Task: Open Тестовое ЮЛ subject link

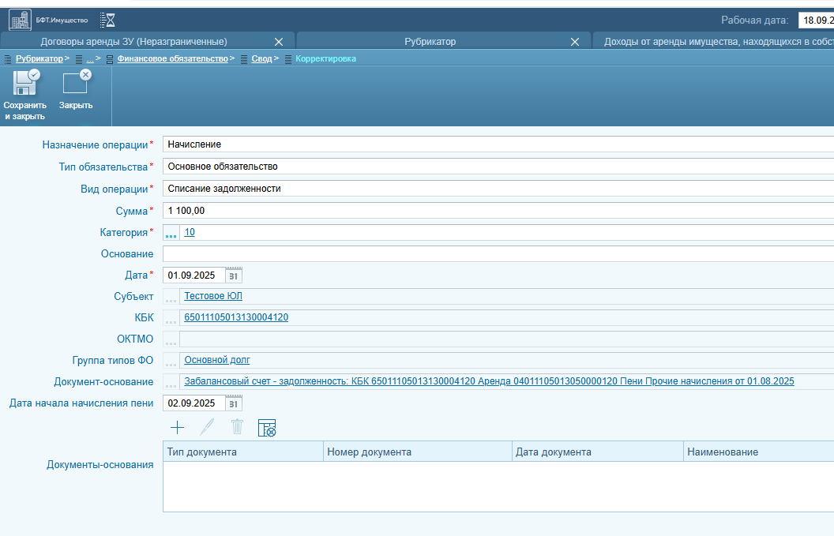Action: pyautogui.click(x=213, y=296)
